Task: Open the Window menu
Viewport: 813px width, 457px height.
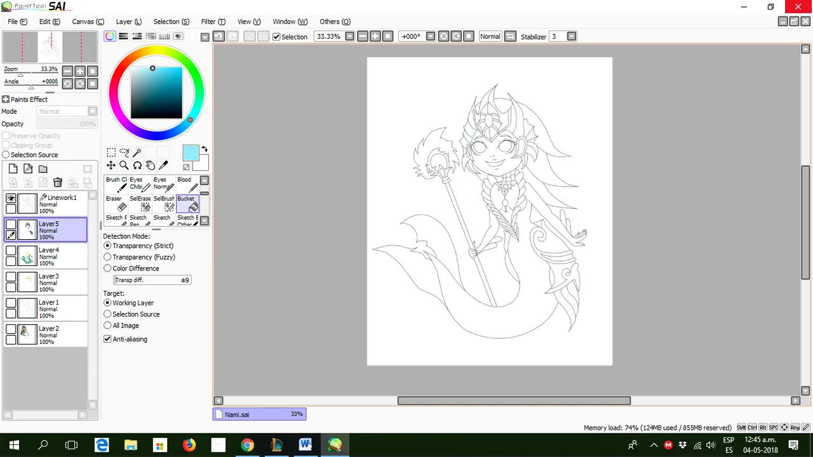Action: (x=290, y=22)
